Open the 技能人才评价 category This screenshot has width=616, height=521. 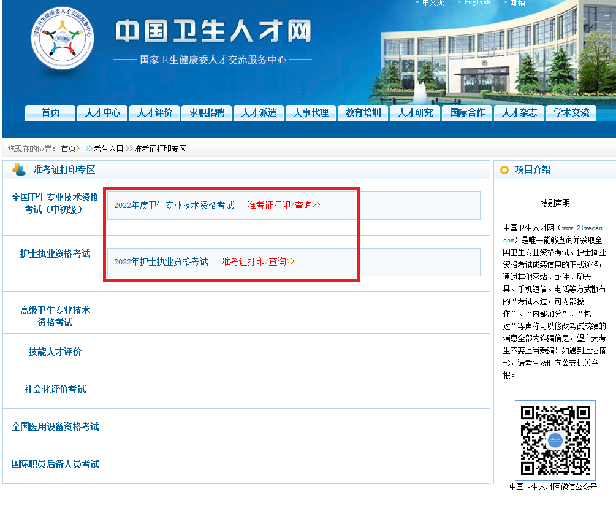tap(55, 352)
